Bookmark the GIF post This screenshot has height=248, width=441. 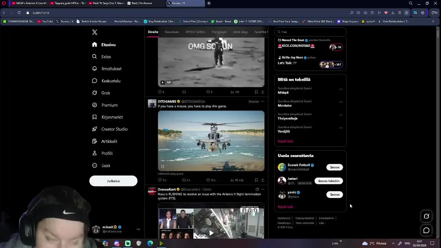256,92
